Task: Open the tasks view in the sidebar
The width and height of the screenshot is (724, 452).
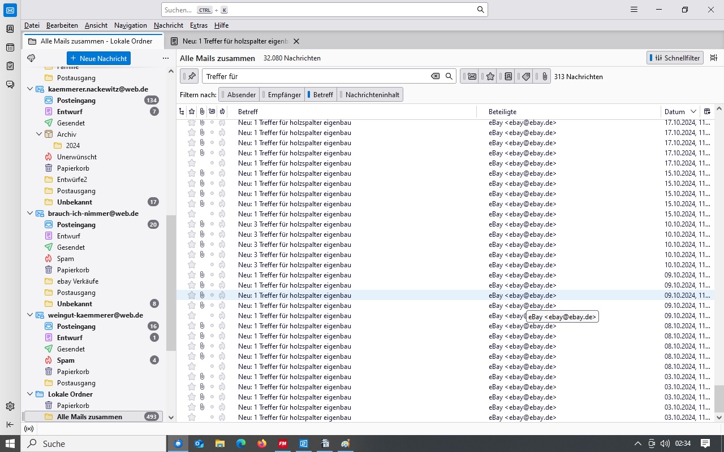Action: pyautogui.click(x=10, y=66)
